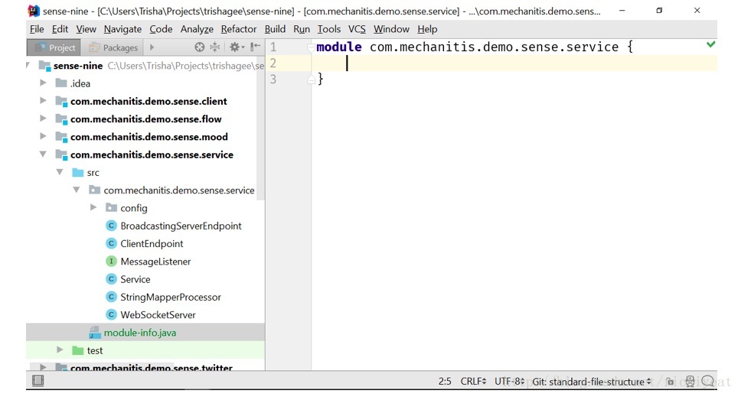Click line number 2 in gutter
The width and height of the screenshot is (741, 397).
[273, 63]
